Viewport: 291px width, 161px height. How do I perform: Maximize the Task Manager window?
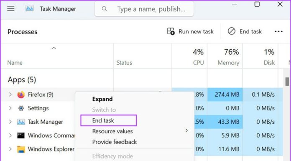tap(257, 4)
